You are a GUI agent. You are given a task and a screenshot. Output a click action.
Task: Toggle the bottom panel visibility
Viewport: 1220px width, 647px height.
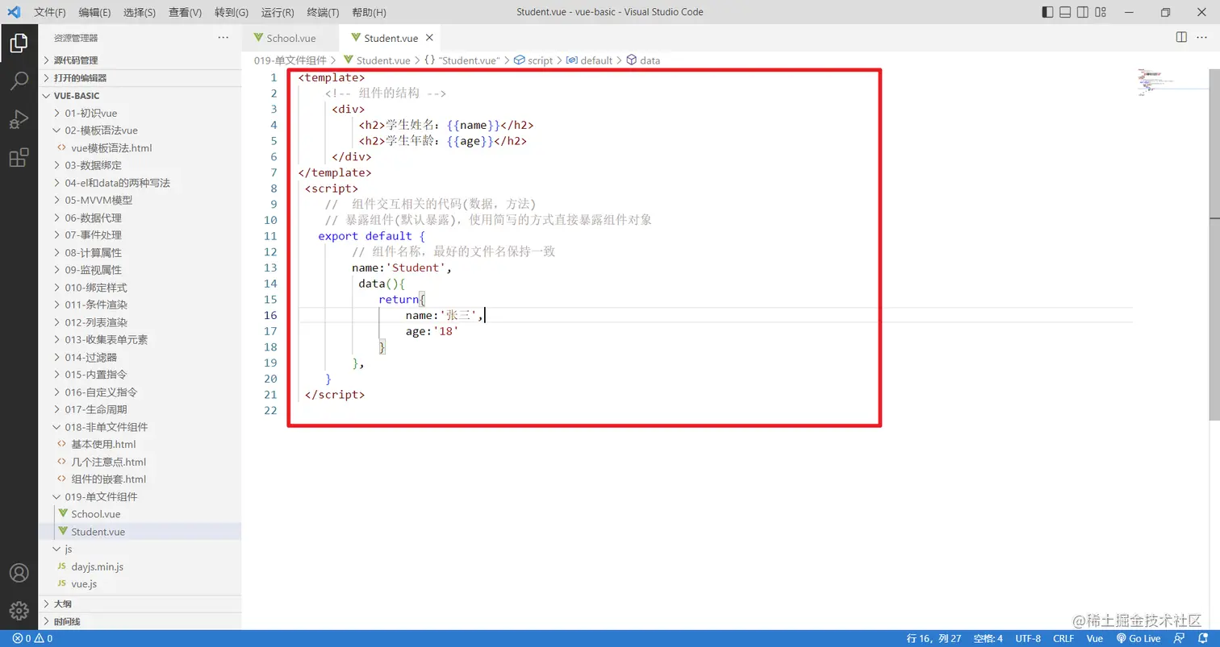(x=1065, y=12)
